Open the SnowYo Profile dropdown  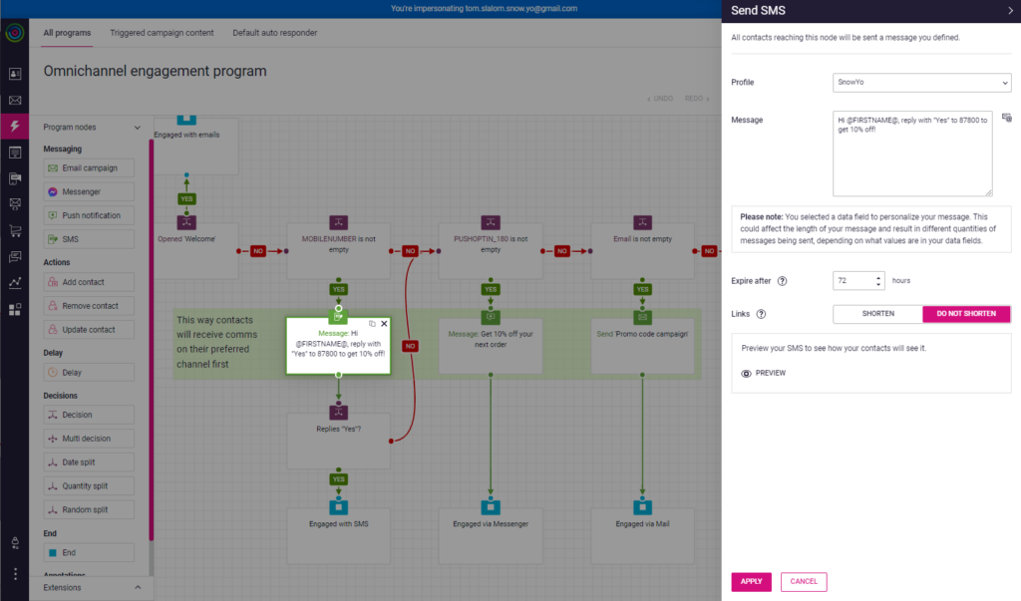920,83
